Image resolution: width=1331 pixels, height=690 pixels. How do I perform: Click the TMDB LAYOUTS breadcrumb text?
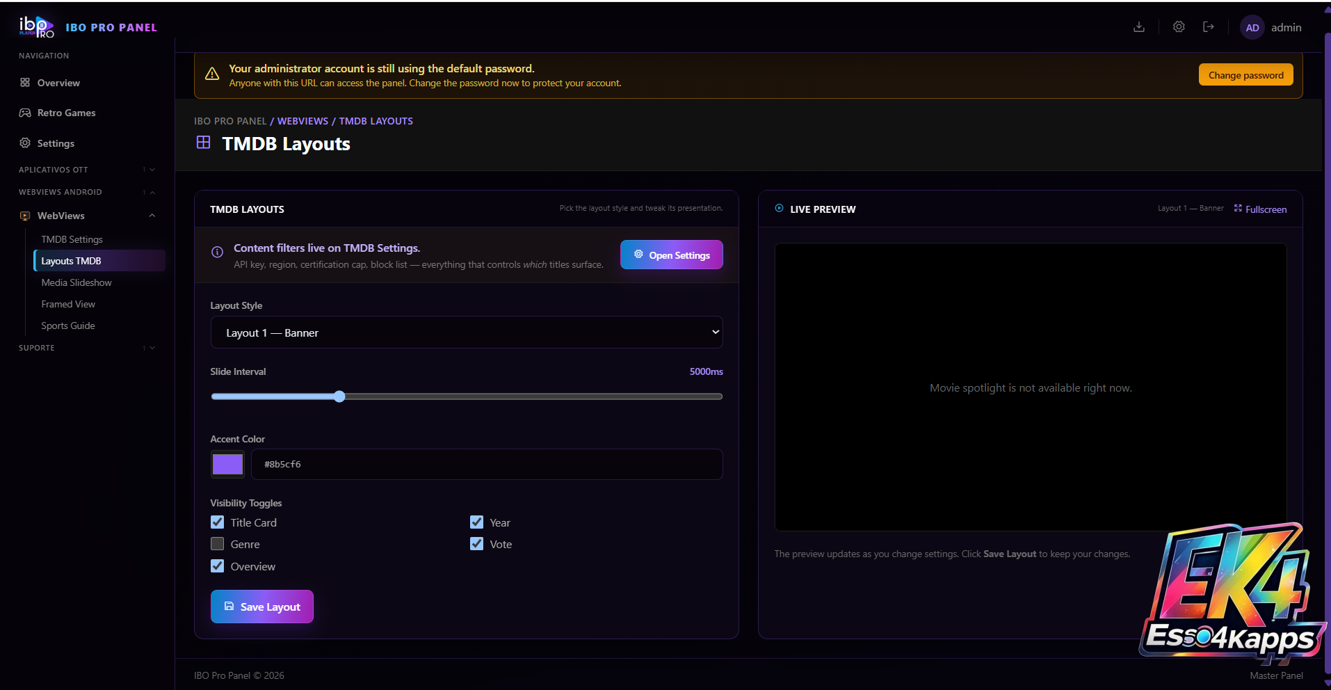pos(376,121)
